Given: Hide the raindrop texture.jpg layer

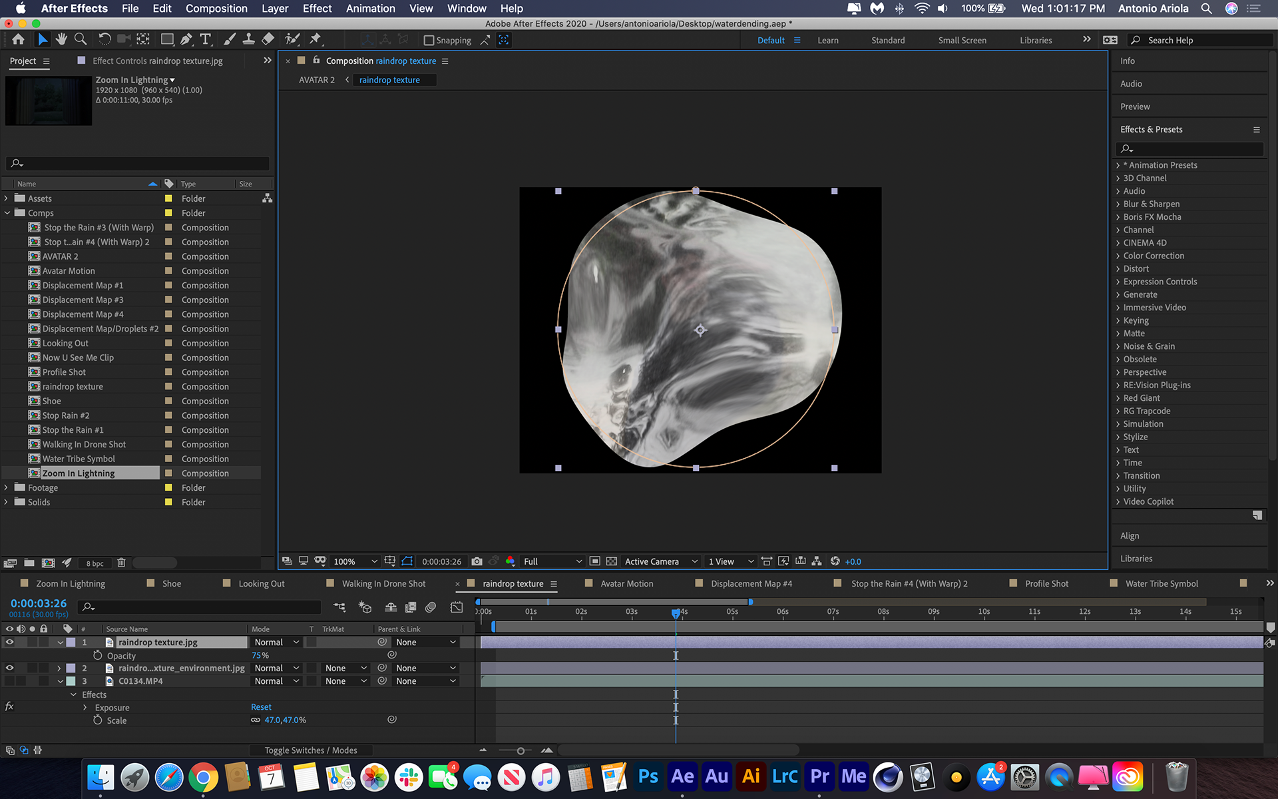Looking at the screenshot, I should pyautogui.click(x=9, y=643).
